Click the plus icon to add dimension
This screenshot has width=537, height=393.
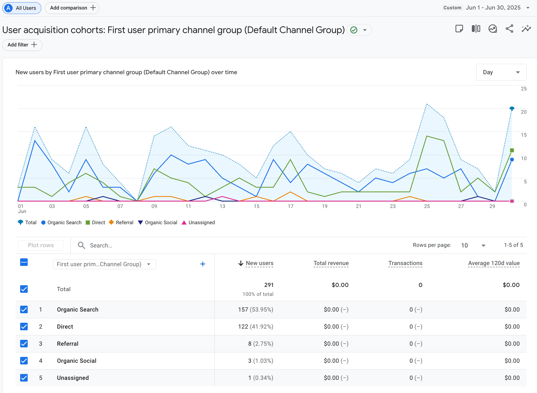point(203,264)
